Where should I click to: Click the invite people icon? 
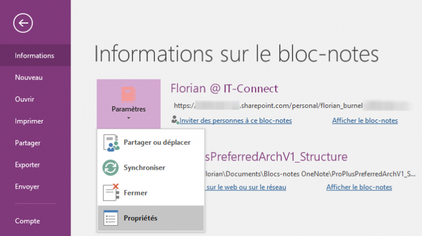tap(175, 121)
